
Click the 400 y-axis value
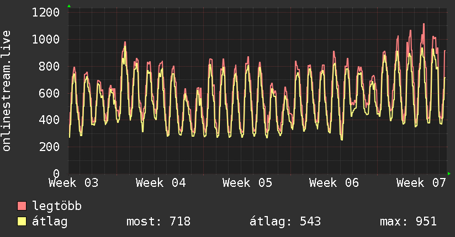point(49,120)
